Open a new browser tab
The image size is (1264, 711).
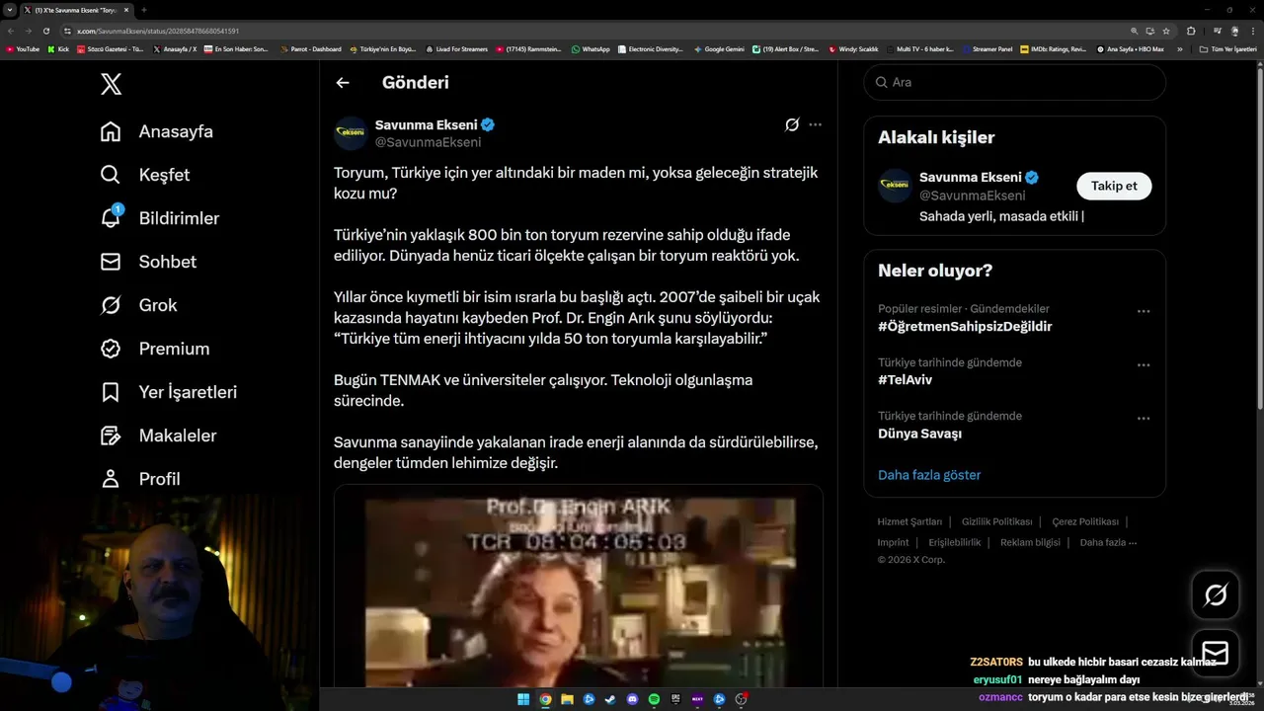click(x=144, y=10)
